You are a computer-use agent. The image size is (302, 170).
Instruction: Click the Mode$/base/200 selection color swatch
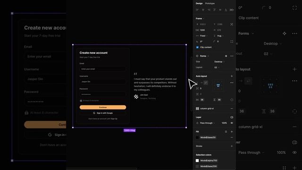(x=197, y=166)
